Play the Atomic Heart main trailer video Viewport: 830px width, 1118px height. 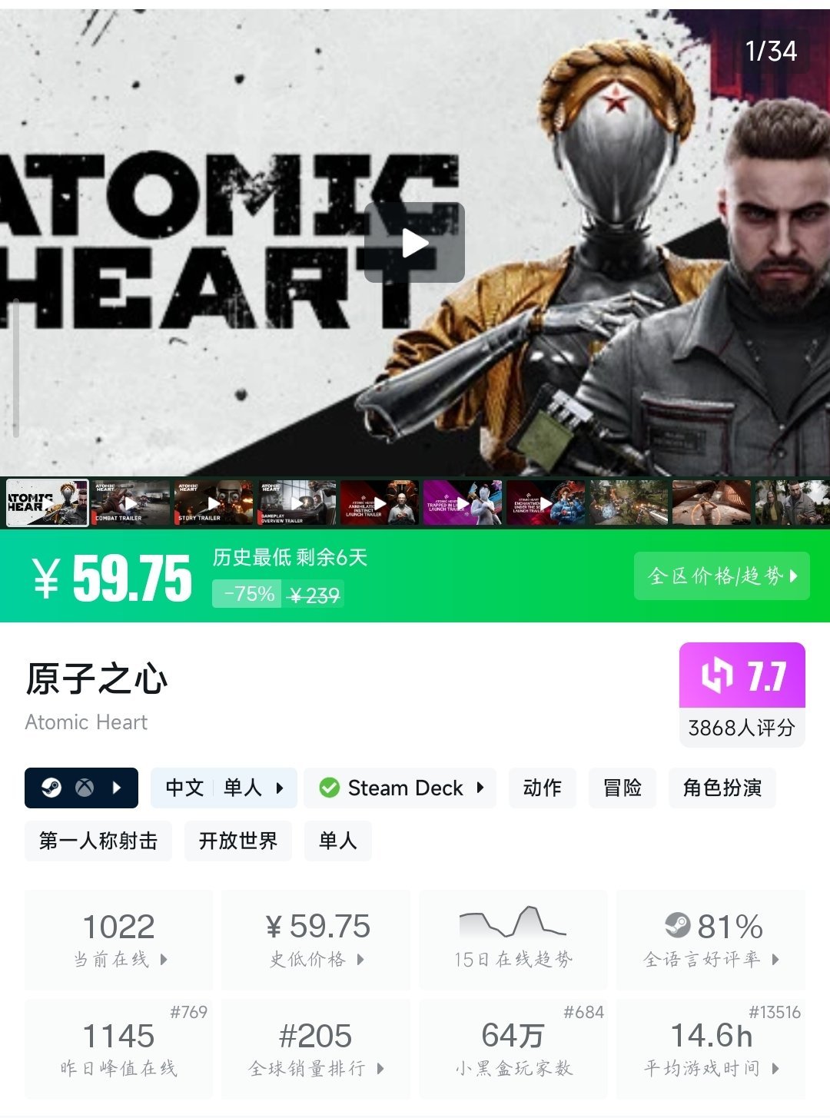coord(414,243)
